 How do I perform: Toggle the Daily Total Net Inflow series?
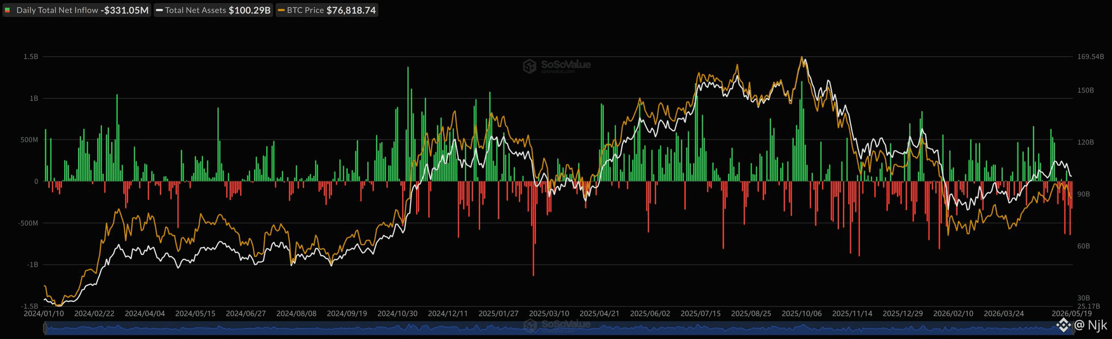point(77,10)
